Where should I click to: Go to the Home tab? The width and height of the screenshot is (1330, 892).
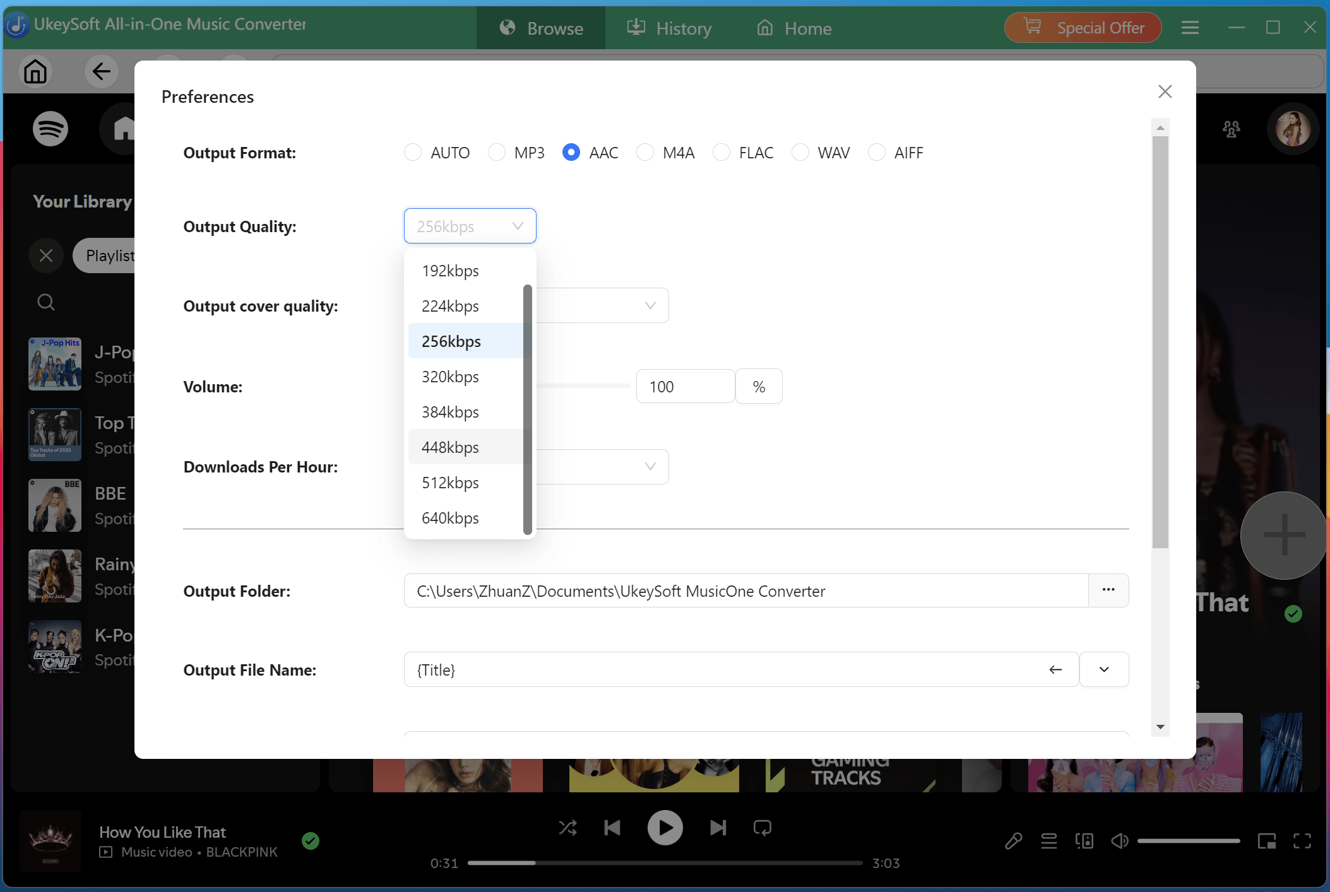[x=794, y=28]
